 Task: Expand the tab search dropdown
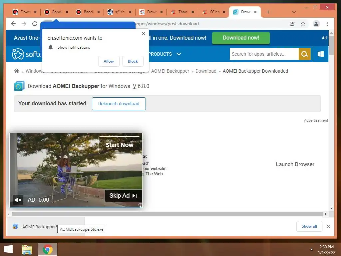pyautogui.click(x=294, y=12)
